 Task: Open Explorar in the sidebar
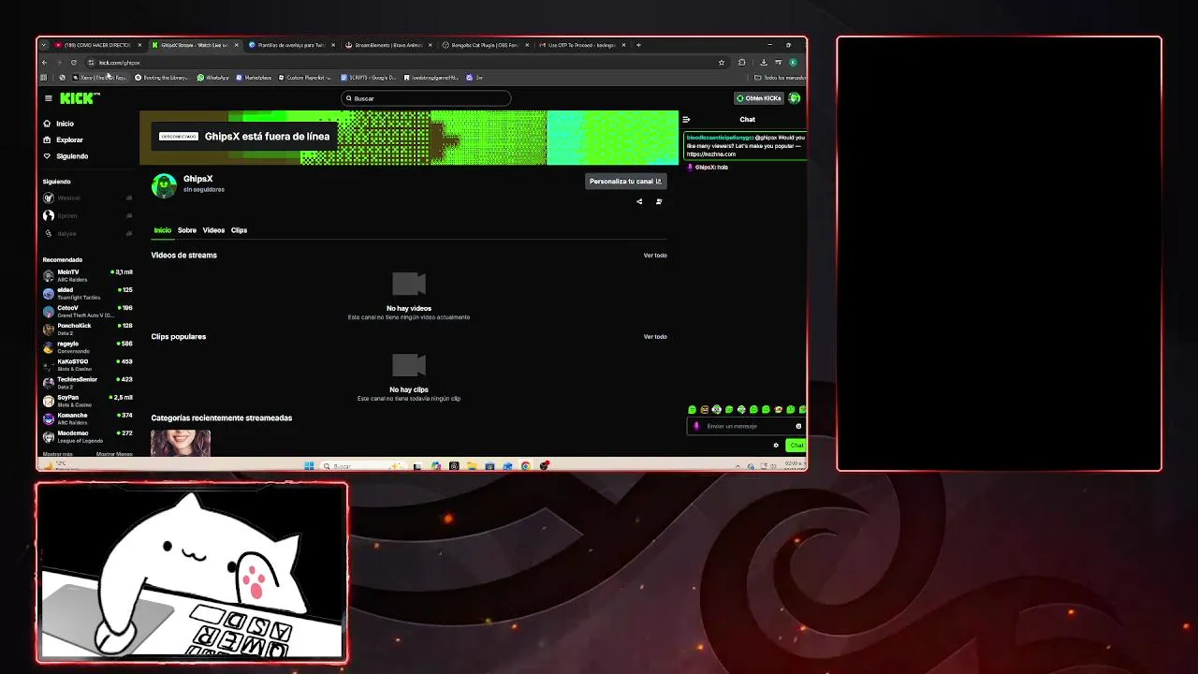click(x=64, y=139)
